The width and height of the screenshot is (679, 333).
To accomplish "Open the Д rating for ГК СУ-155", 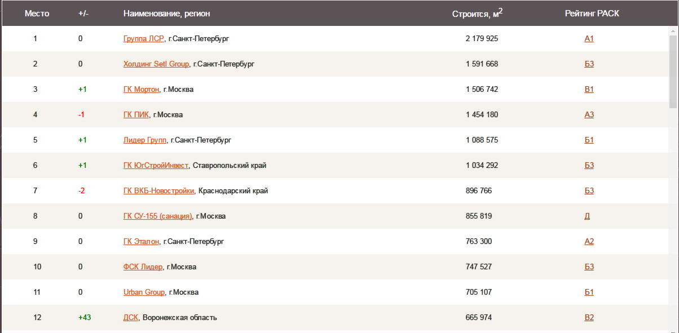I will 587,216.
